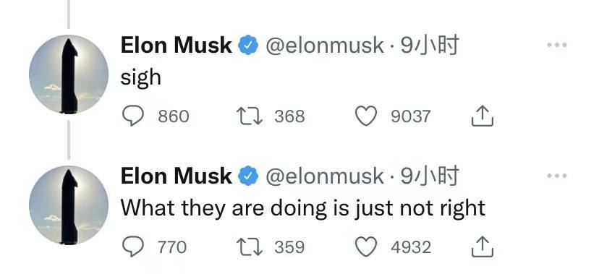Open more options for "not right" tweet
This screenshot has width=599, height=274.
(x=556, y=176)
